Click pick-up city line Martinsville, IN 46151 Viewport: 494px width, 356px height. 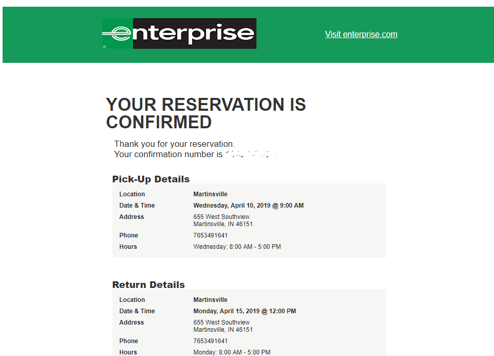point(223,224)
